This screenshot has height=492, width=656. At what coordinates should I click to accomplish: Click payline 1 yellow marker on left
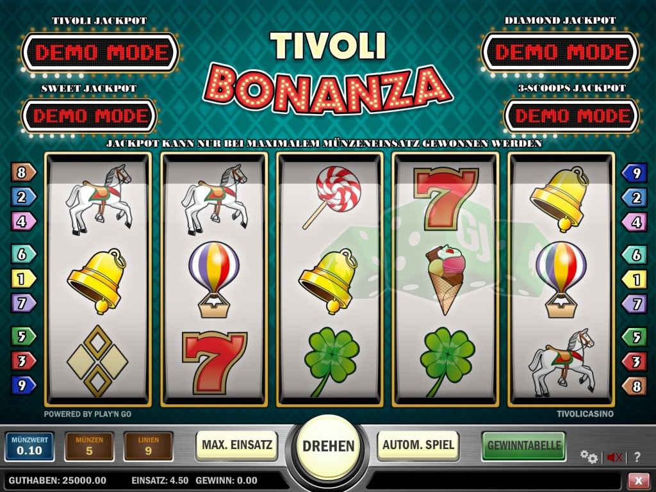(x=24, y=279)
